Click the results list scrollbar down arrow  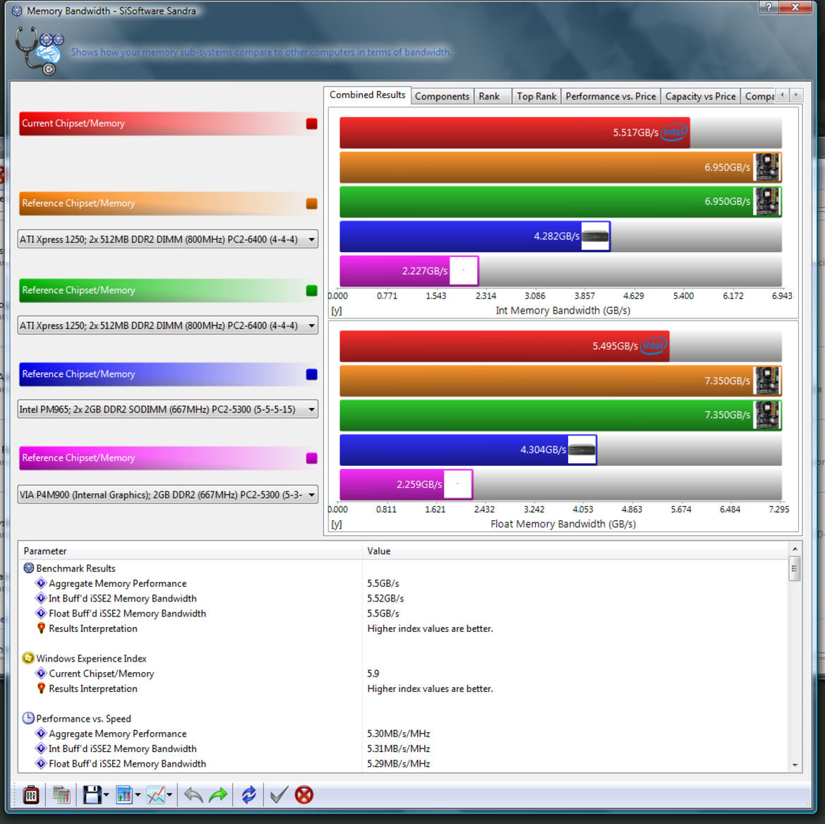(x=795, y=765)
